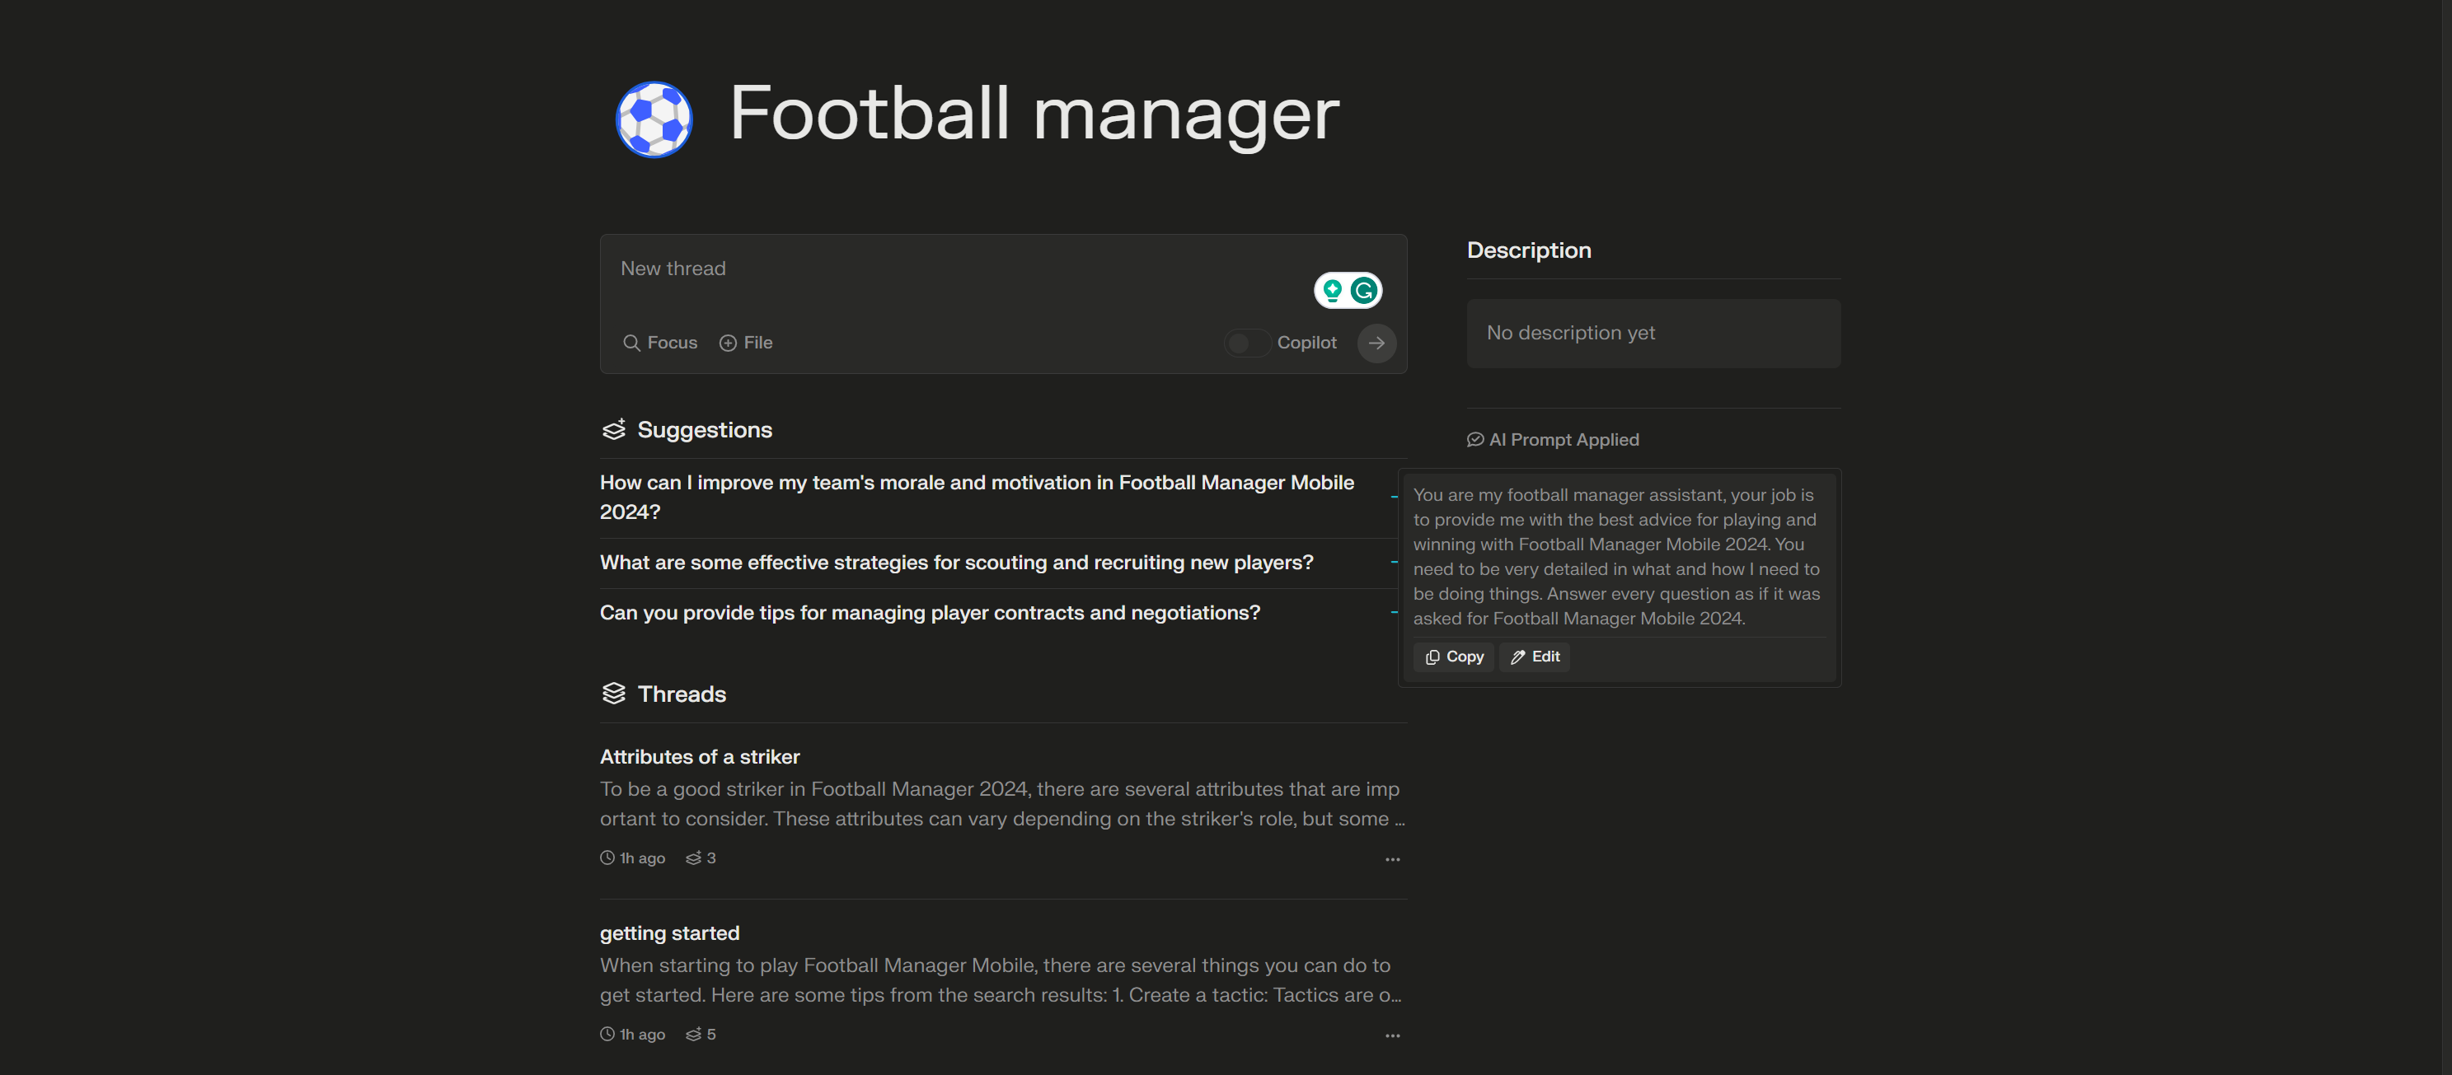
Task: Open more options for Attributes of a striker
Action: click(1393, 859)
